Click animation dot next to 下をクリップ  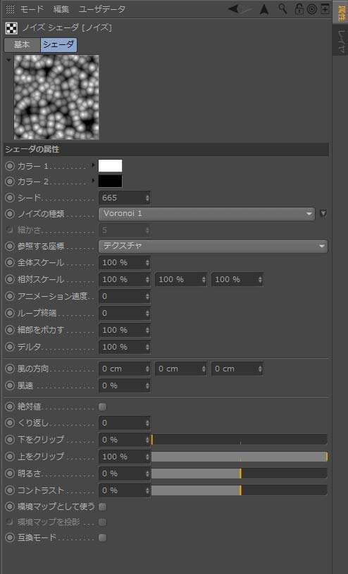click(x=10, y=440)
